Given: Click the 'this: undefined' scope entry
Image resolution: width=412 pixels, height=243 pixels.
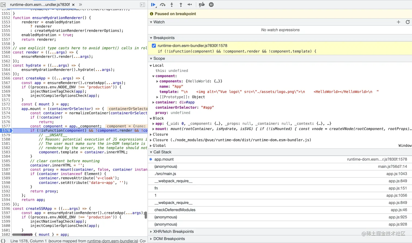Looking at the screenshot, I should [172, 71].
